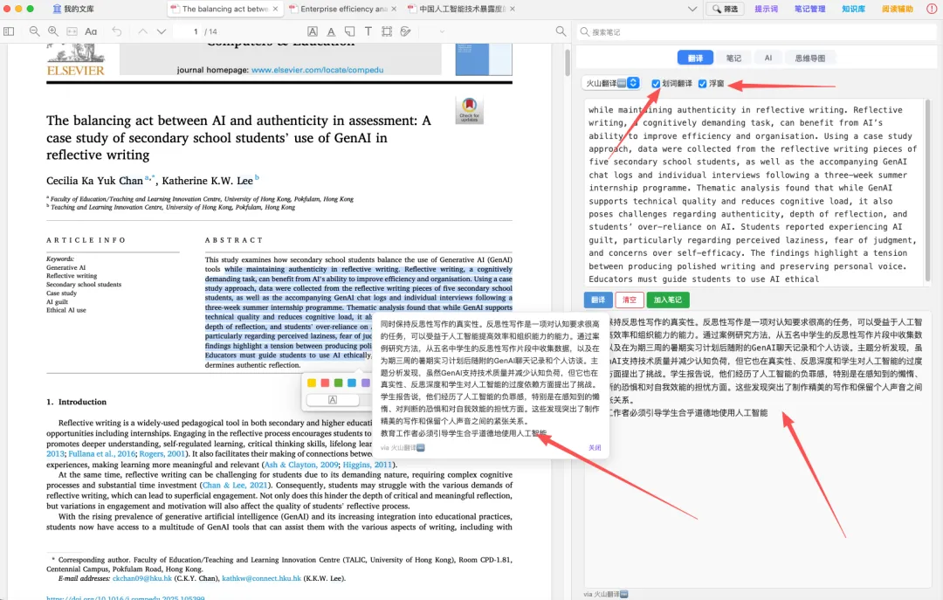This screenshot has width=943, height=600.
Task: Zoom out of the PDF page
Action: tap(34, 31)
